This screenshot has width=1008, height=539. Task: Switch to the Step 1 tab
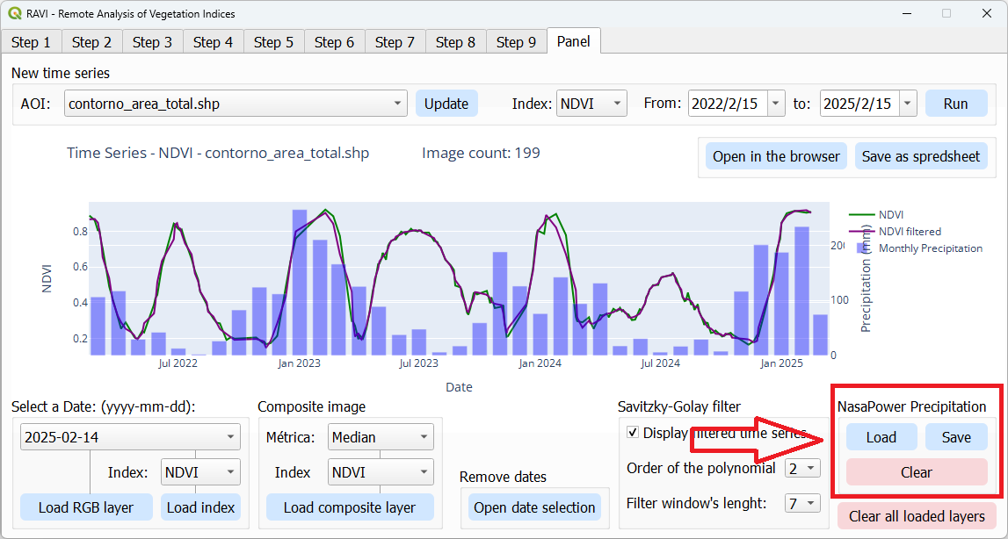tap(31, 42)
